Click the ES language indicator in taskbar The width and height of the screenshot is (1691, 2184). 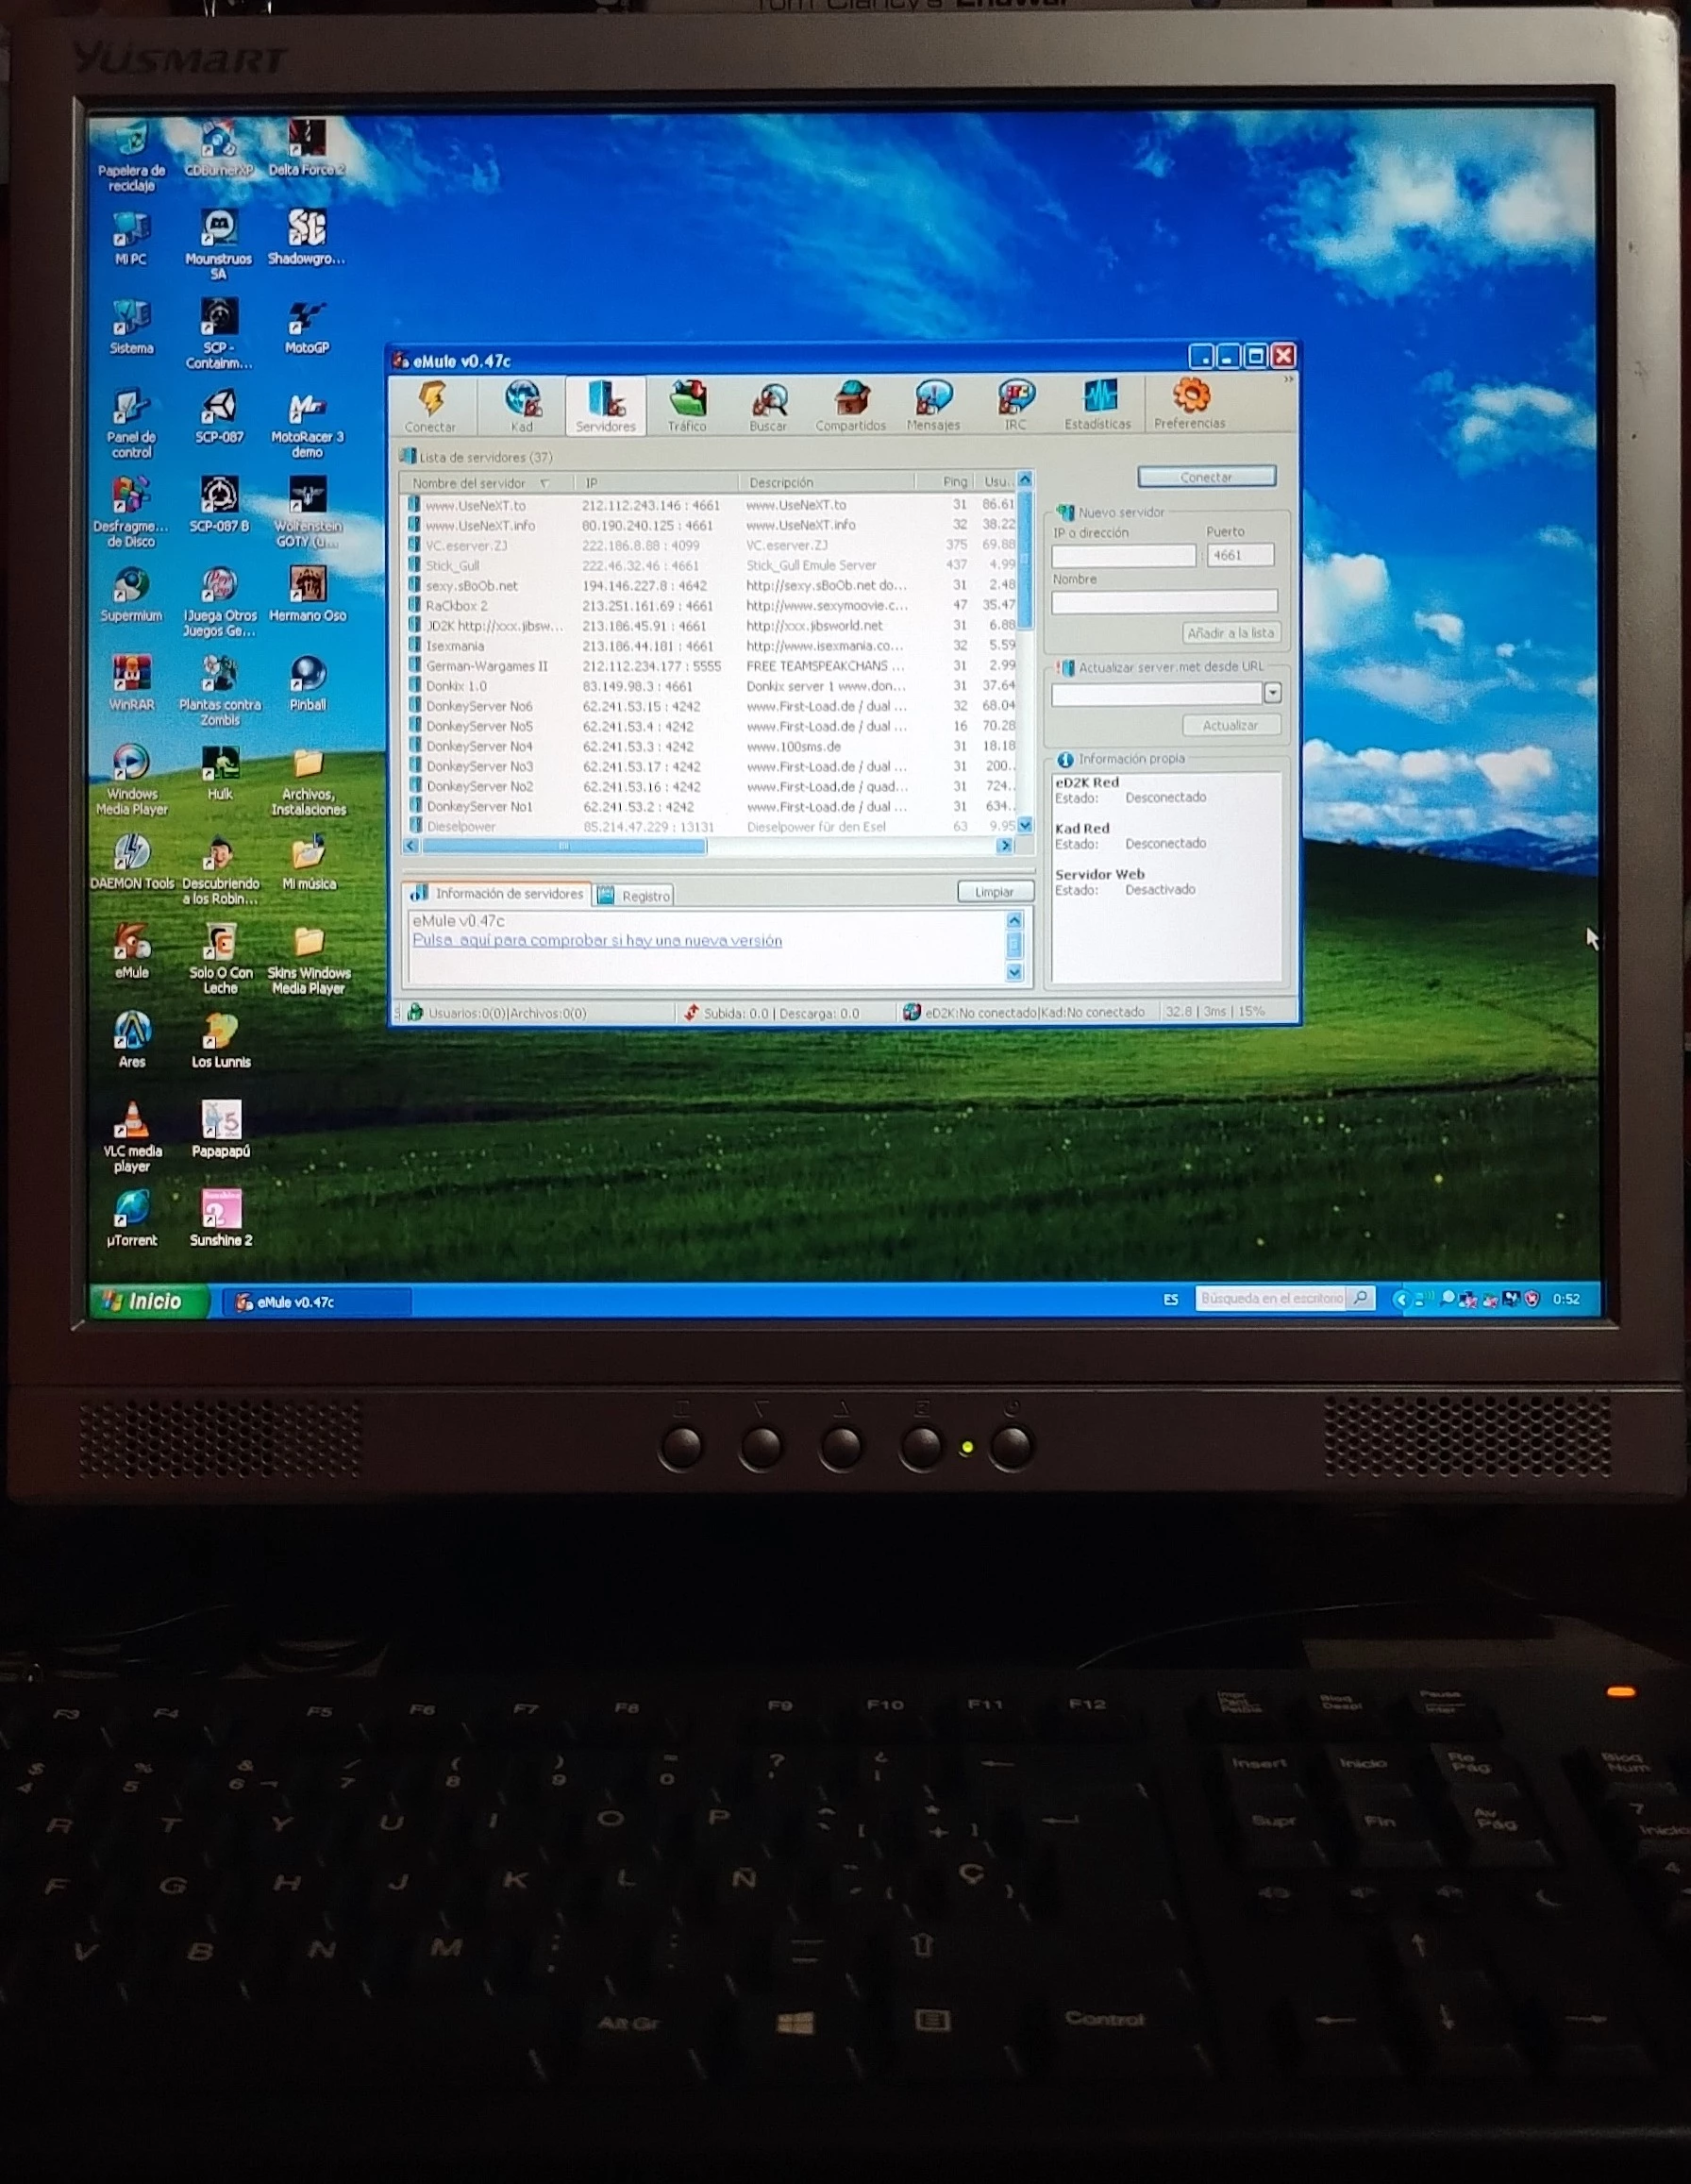pos(1171,1300)
